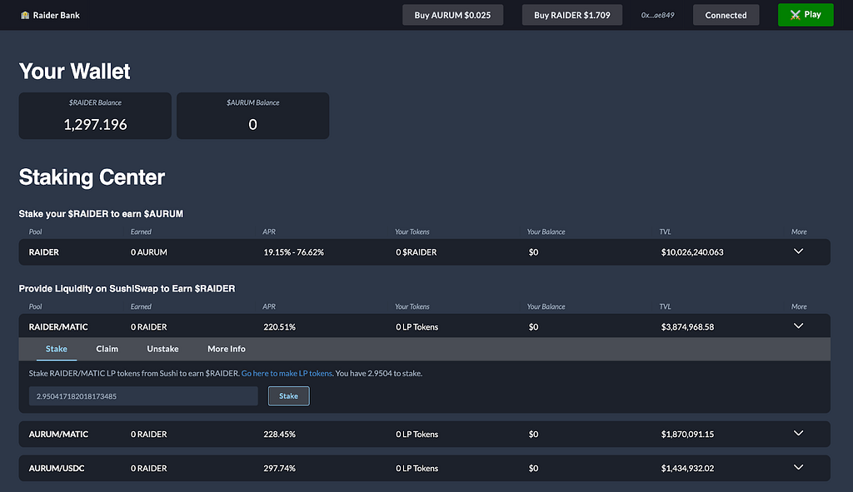Screen dimensions: 853x492
Task: Click the crossed swords Play icon
Action: tap(796, 15)
